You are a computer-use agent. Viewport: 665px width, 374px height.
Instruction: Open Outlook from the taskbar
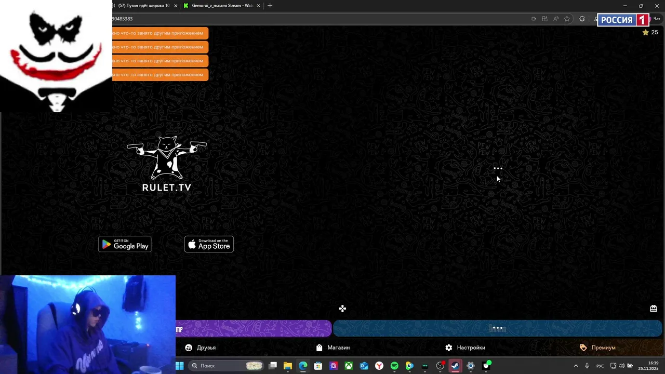364,366
